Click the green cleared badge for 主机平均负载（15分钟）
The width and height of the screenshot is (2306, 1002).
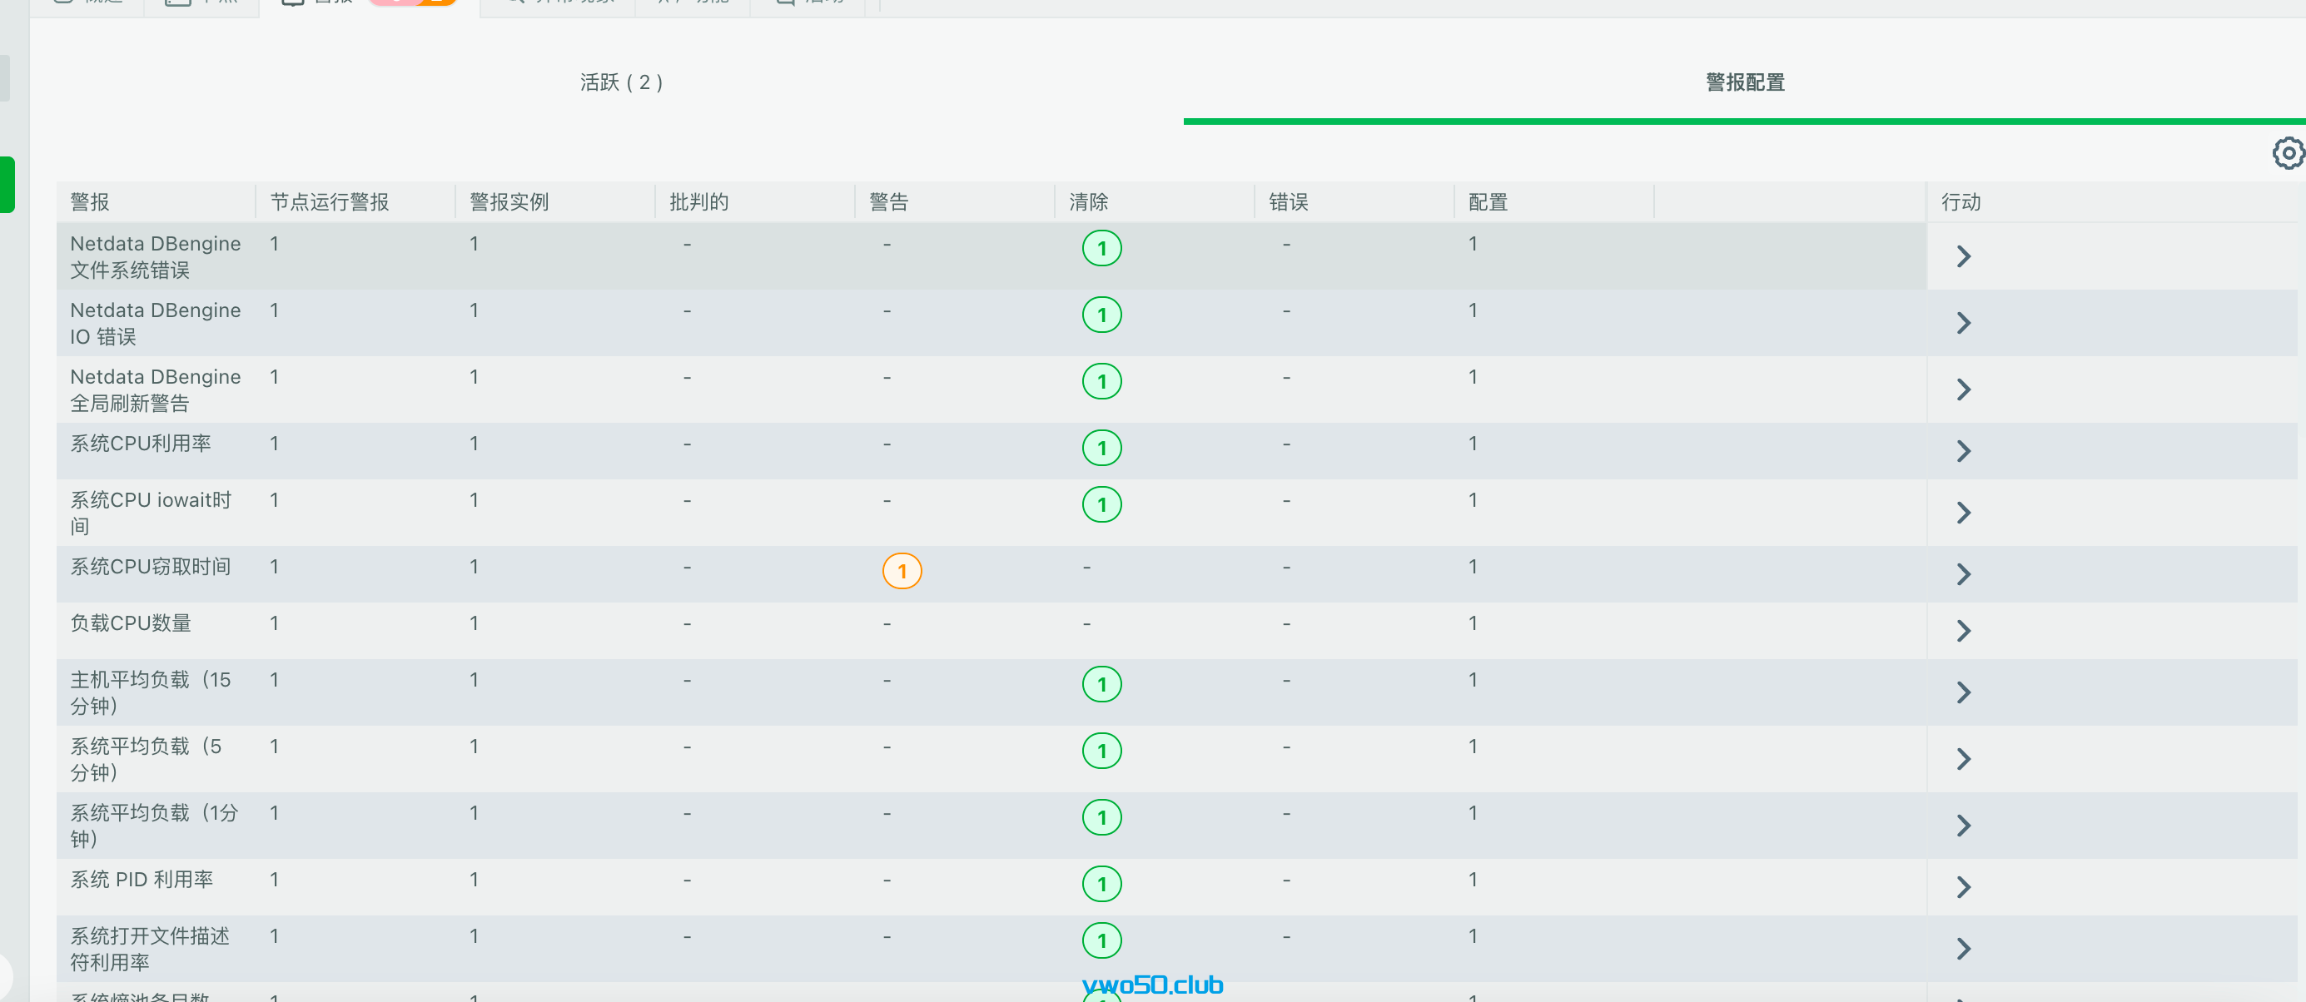tap(1101, 682)
